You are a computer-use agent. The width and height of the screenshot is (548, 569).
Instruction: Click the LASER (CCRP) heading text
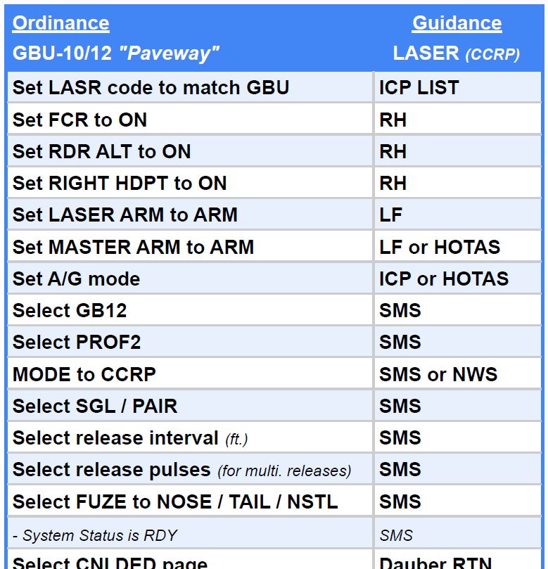[x=456, y=53]
